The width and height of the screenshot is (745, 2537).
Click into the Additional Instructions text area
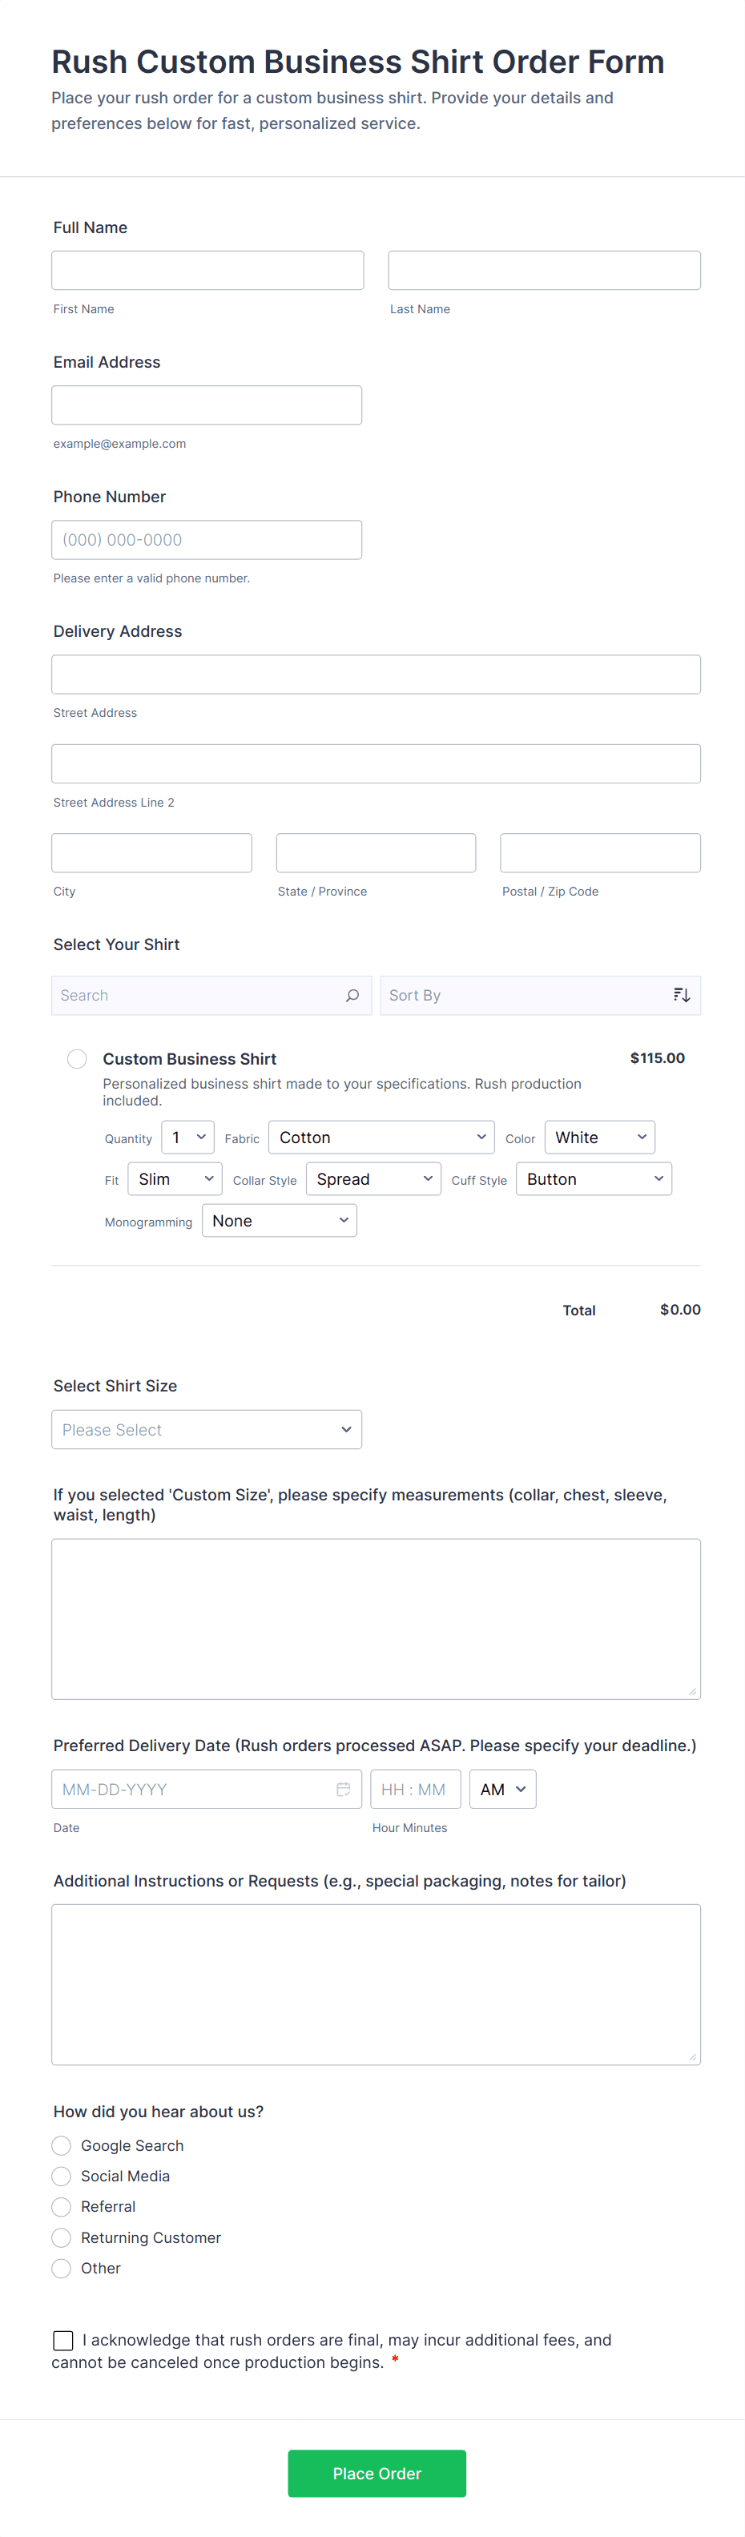click(376, 1983)
